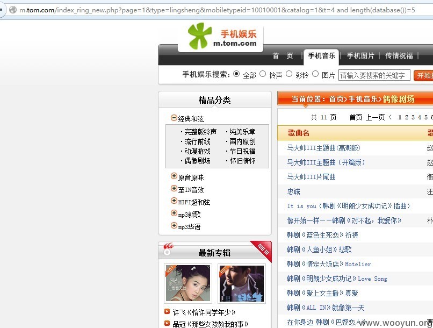This screenshot has width=433, height=328.
Task: Click the previous-page arrow before page 1
Action: pyautogui.click(x=390, y=117)
